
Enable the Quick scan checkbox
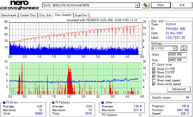click(x=154, y=64)
